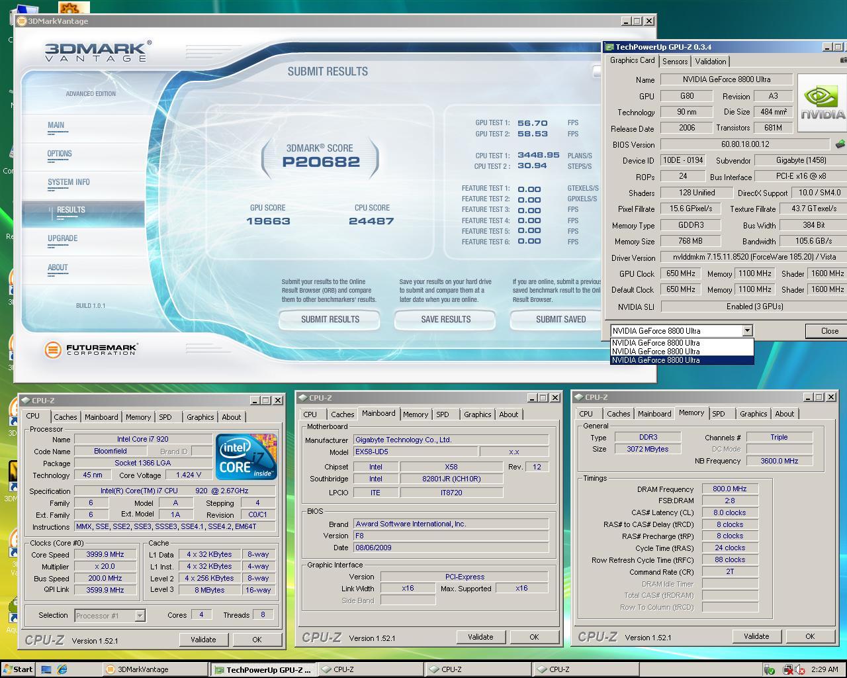Open the GPU selection dropdown in GPU-Z
Viewport: 847px width, 678px height.
pyautogui.click(x=747, y=330)
